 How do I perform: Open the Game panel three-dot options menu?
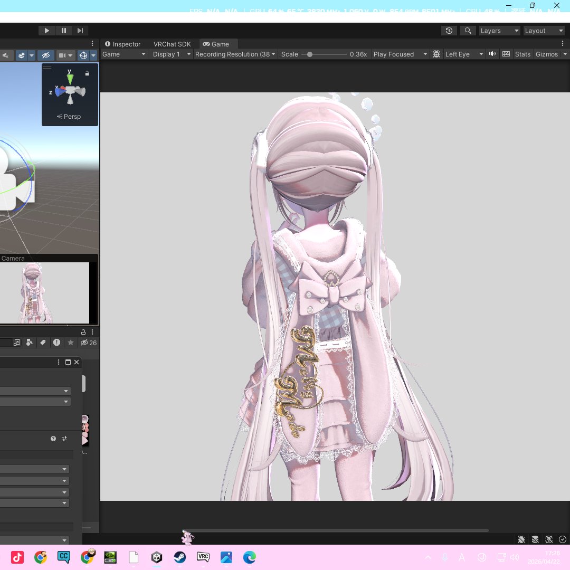tap(563, 44)
